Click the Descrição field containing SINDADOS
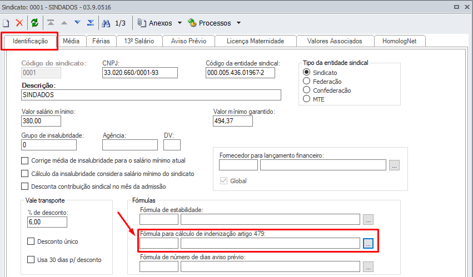 click(x=151, y=95)
